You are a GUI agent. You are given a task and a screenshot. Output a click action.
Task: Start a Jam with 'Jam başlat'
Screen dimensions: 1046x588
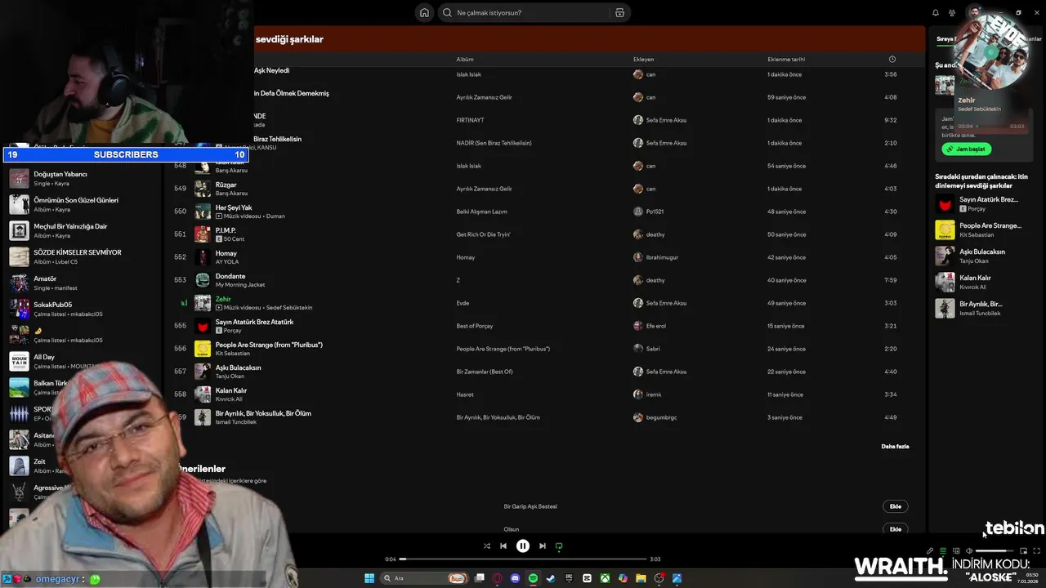967,149
